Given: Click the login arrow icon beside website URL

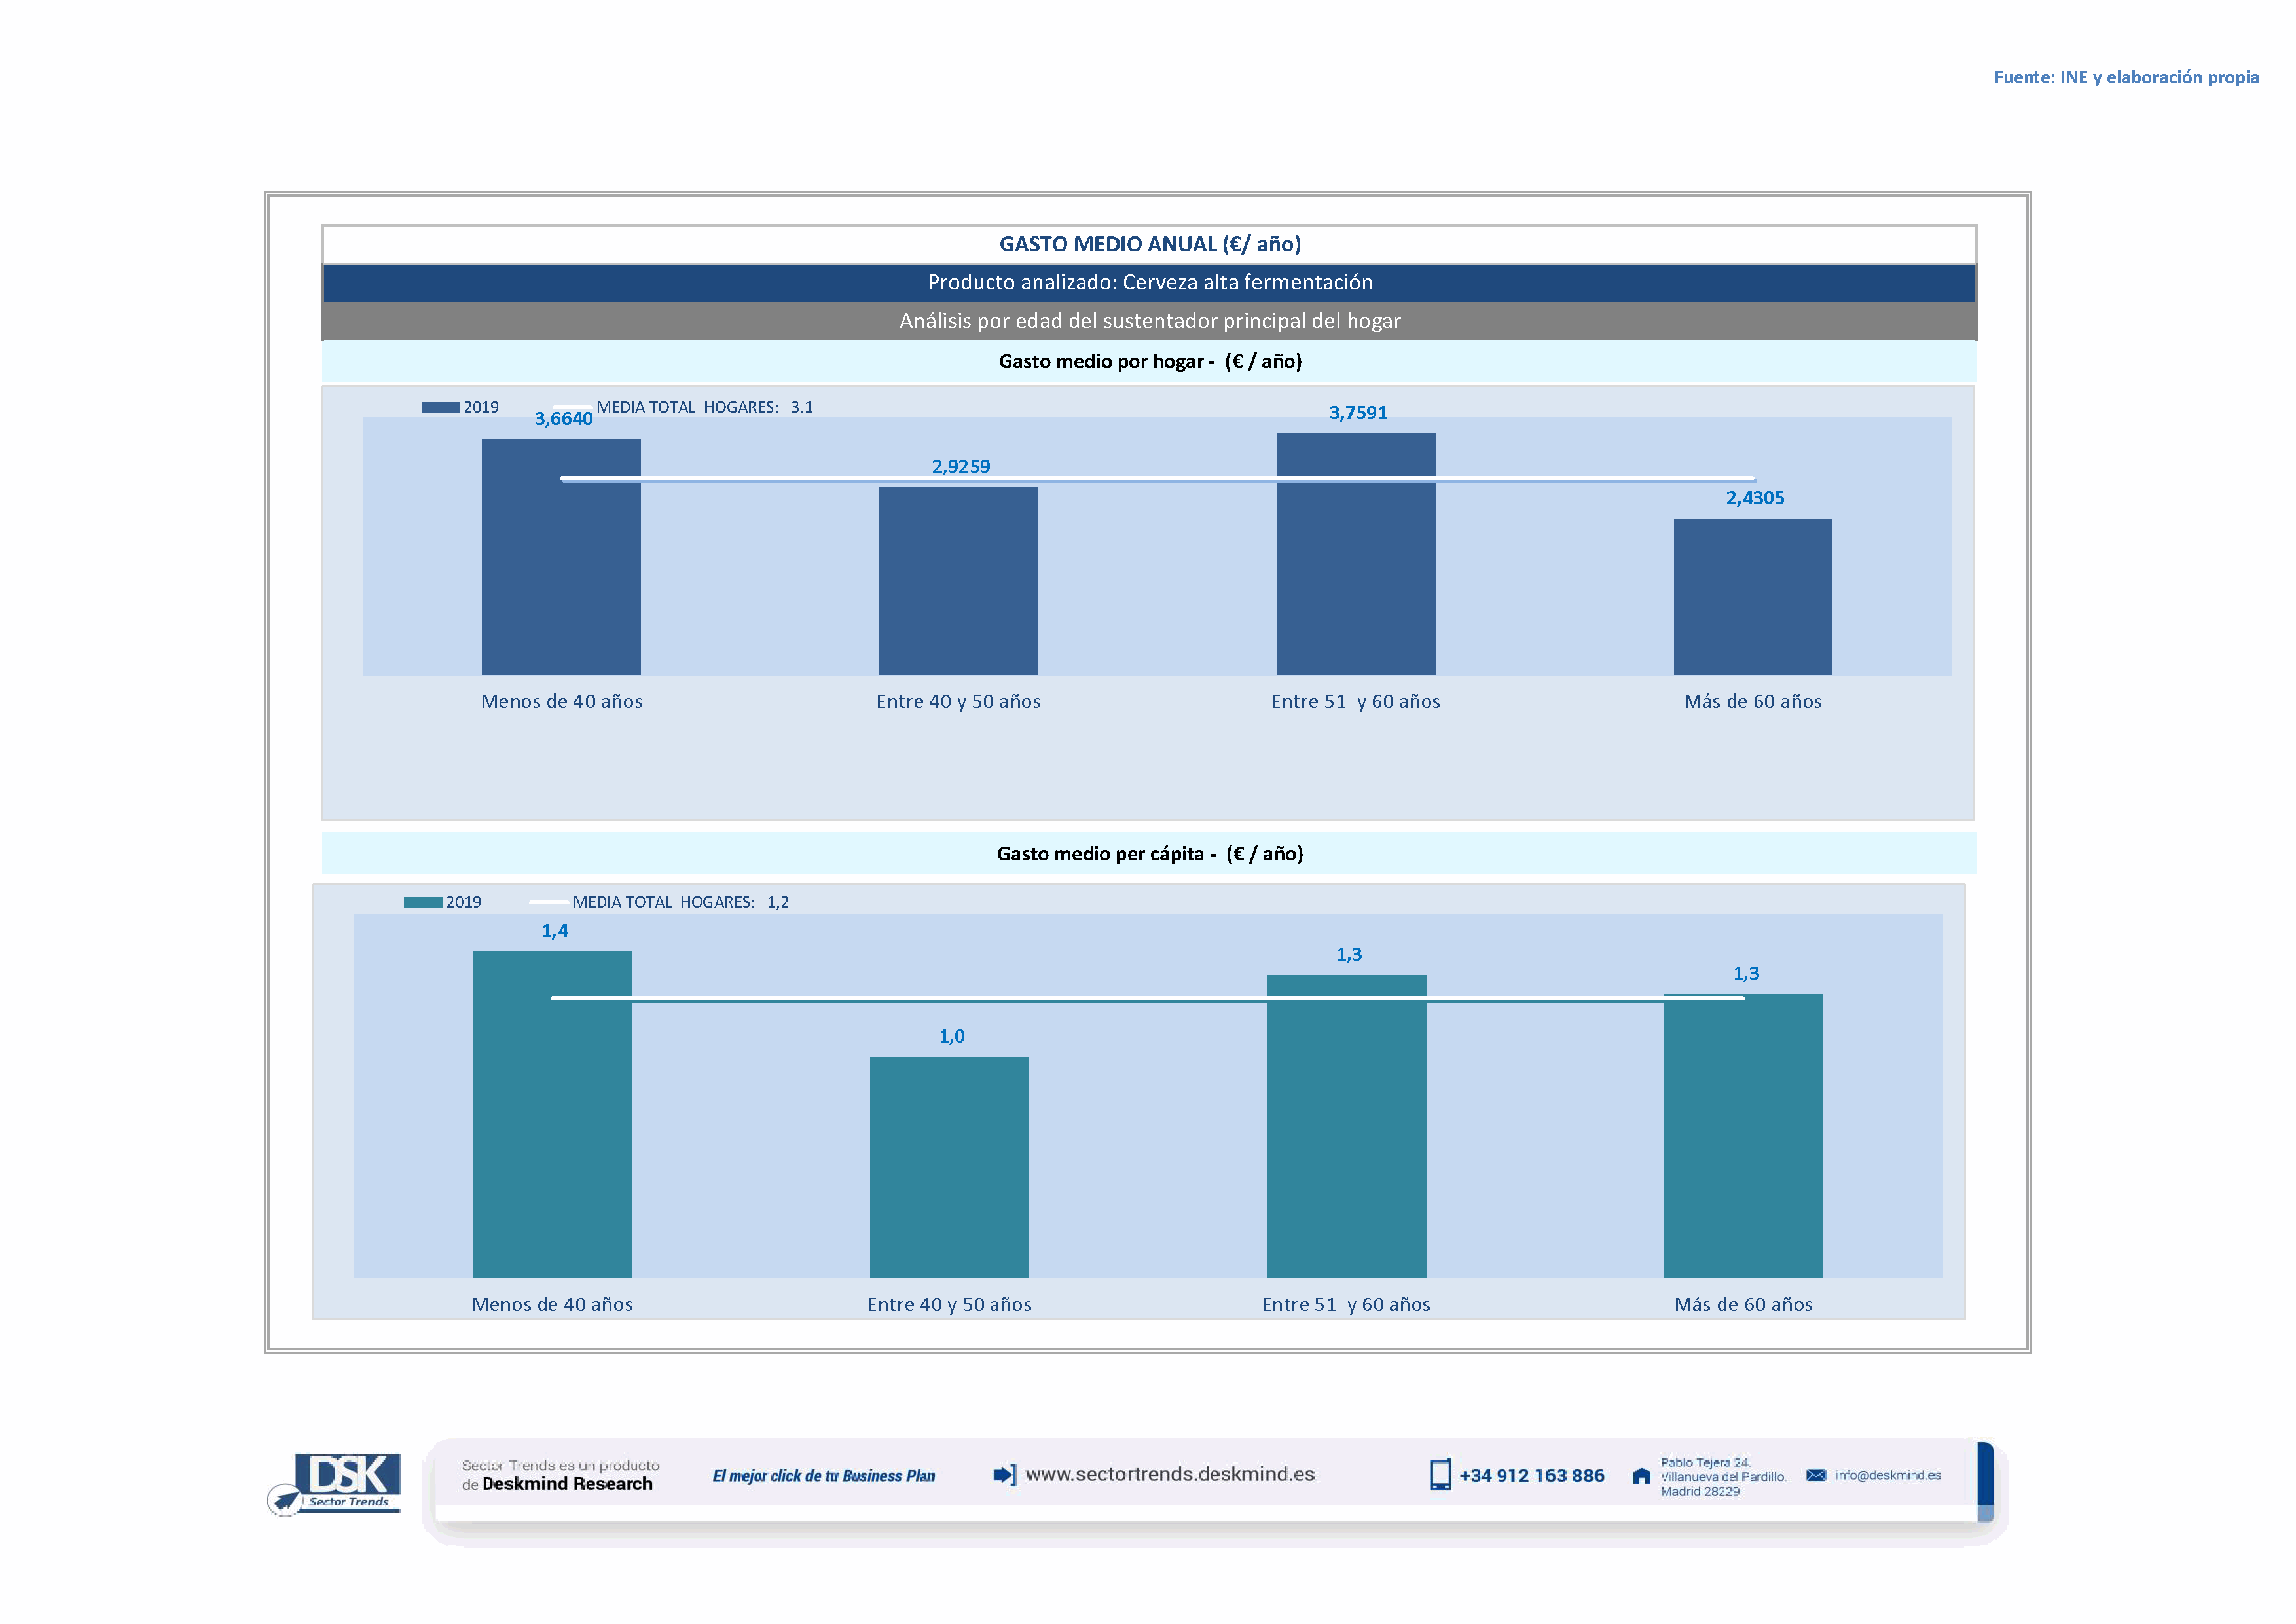Looking at the screenshot, I should point(1004,1475).
